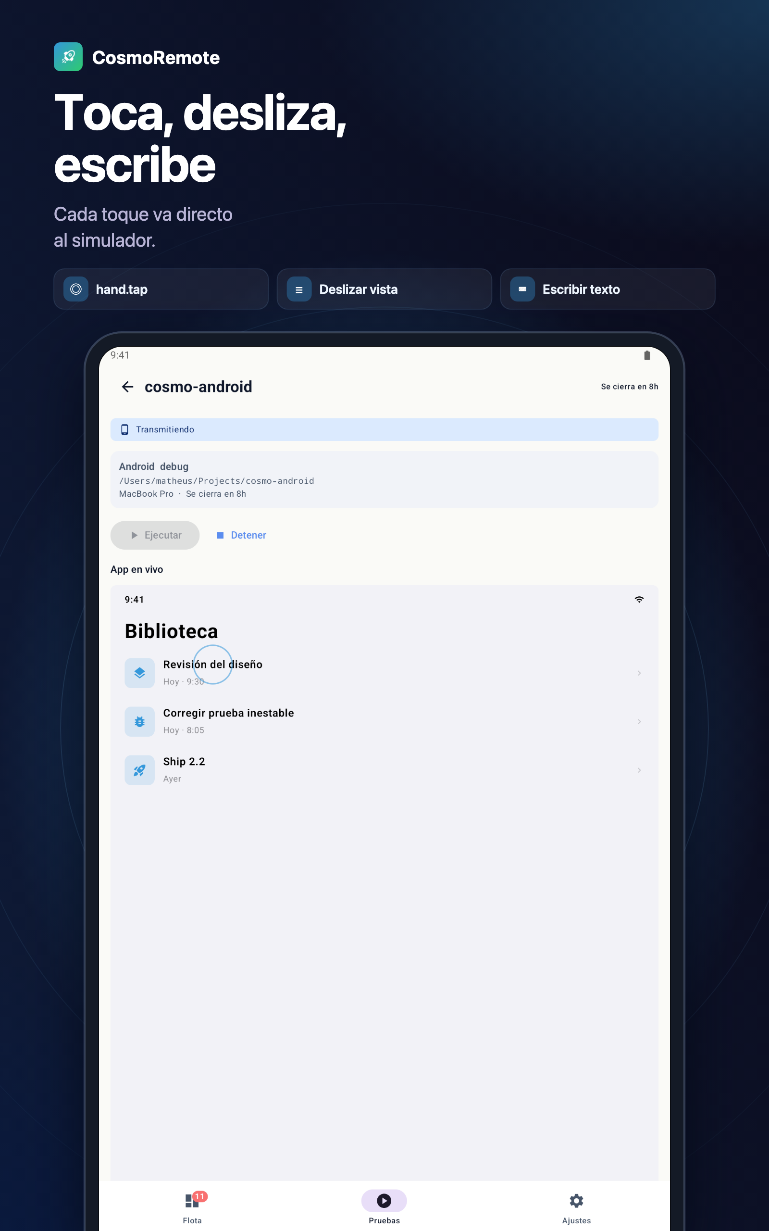Image resolution: width=769 pixels, height=1231 pixels.
Task: Stop the session with Detener
Action: tap(241, 535)
